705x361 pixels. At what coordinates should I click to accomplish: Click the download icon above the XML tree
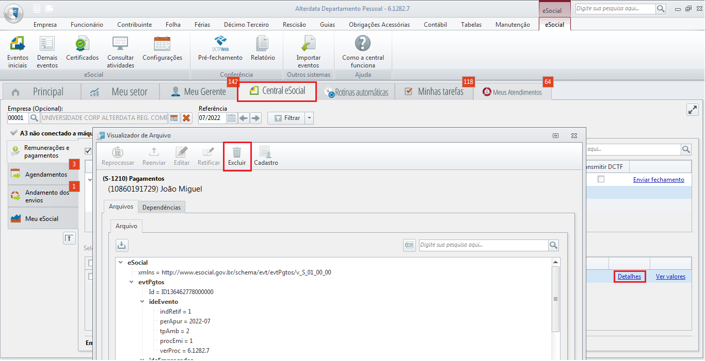pos(122,245)
